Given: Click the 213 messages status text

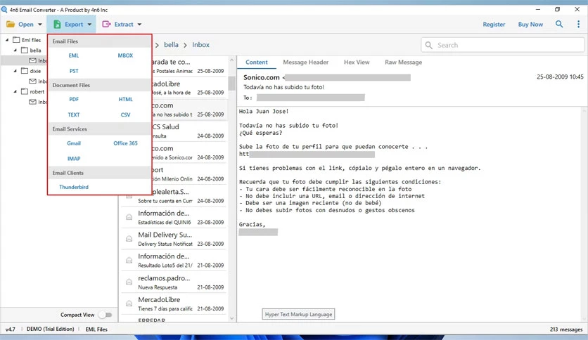Looking at the screenshot, I should point(566,329).
